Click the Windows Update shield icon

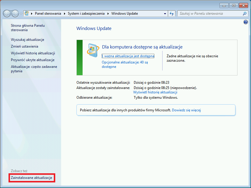coord(93,51)
